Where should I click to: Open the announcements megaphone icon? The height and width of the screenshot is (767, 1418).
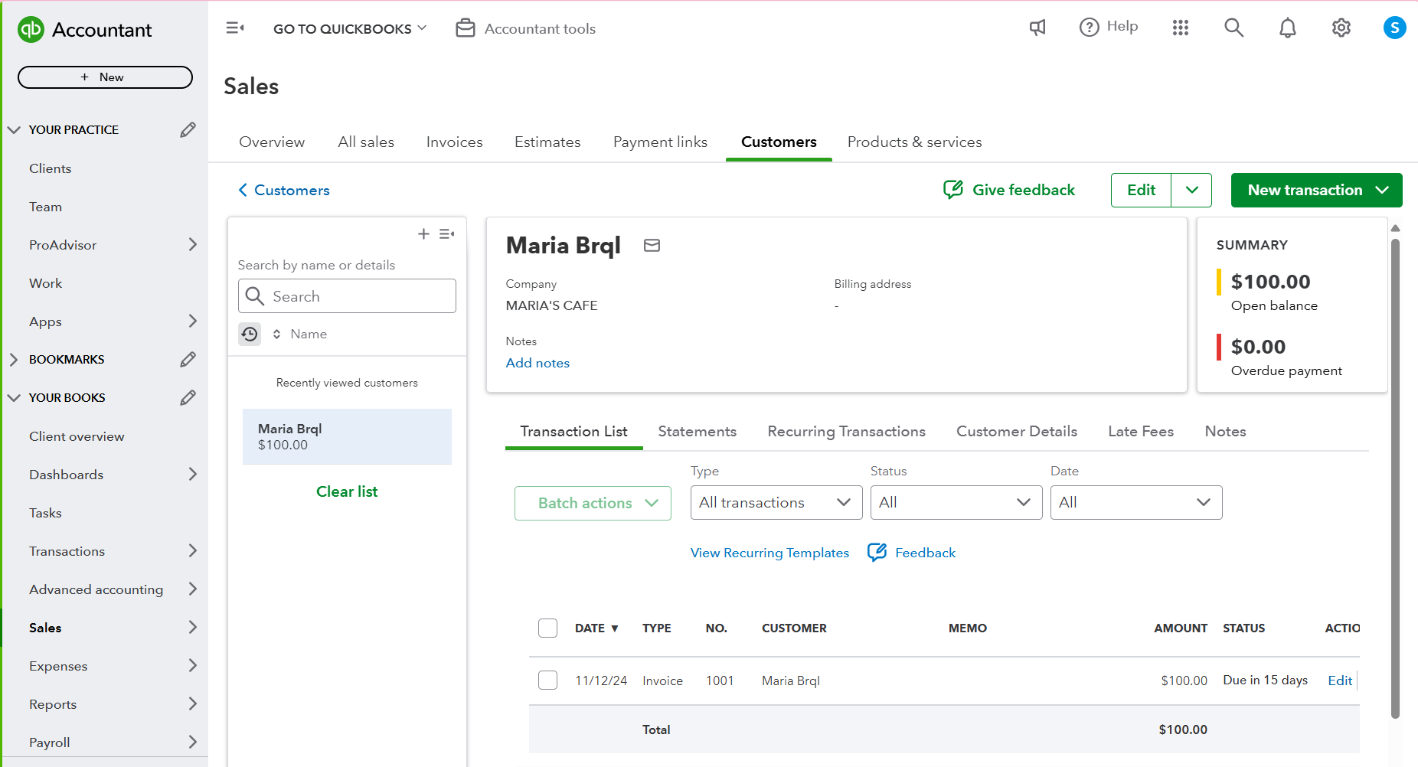click(1037, 28)
